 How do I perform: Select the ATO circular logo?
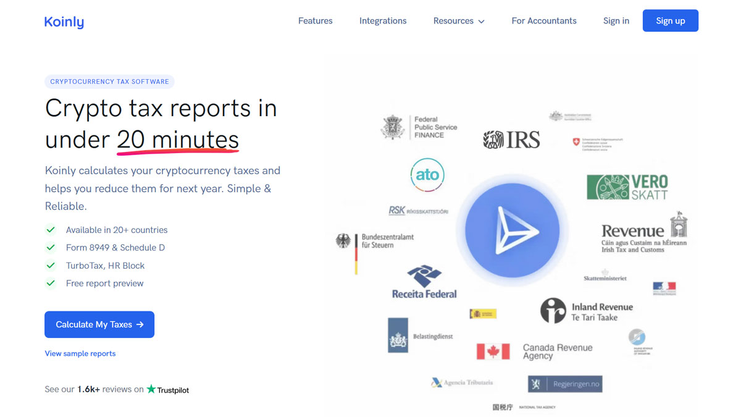click(428, 175)
